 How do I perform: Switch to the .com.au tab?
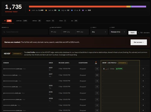pos(21,21)
